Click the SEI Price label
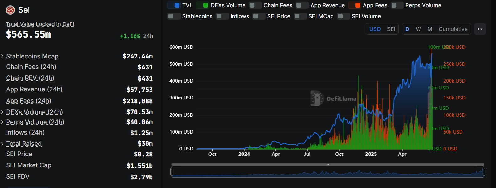 (19, 154)
